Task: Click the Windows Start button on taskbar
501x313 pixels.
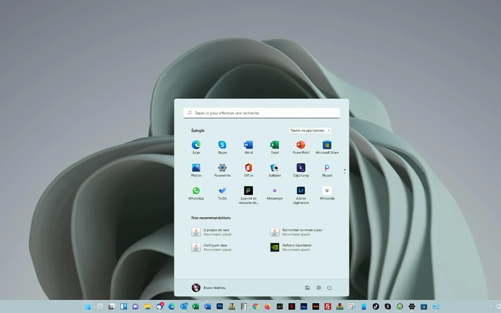Action: click(87, 306)
